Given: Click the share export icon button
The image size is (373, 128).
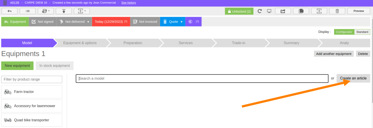Looking at the screenshot, I should (283, 11).
